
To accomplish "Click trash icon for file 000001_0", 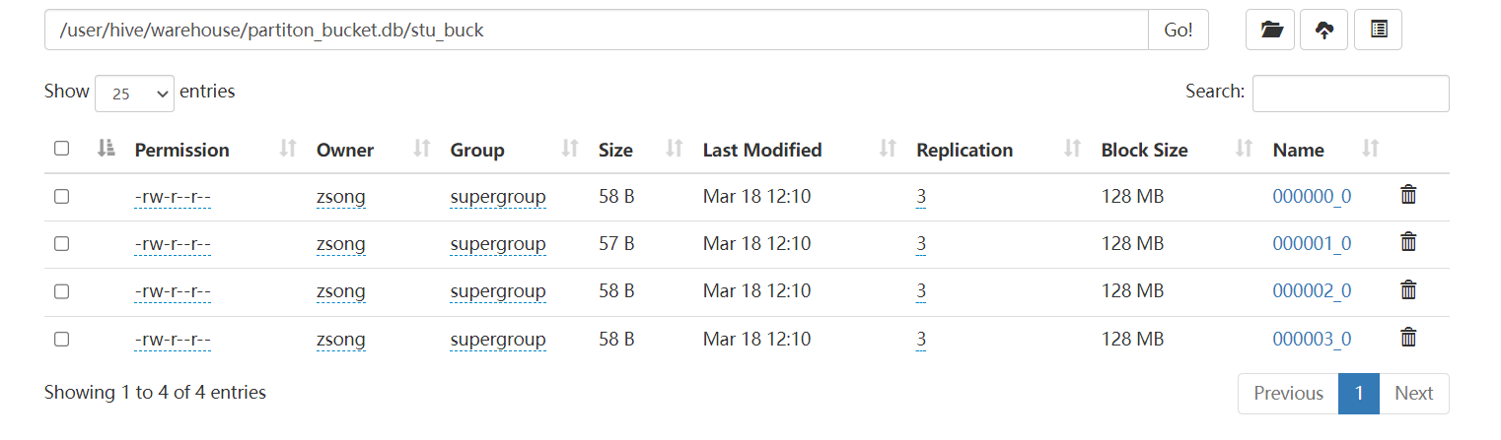I will (x=1408, y=243).
